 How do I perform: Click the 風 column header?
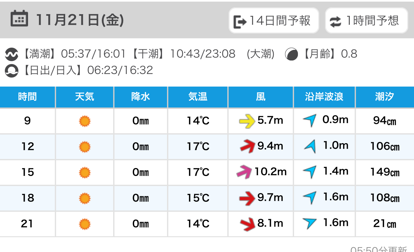coord(261,97)
